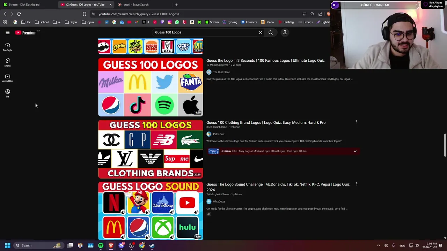Open the browser apps grid icon
The image size is (447, 251).
coord(5,22)
